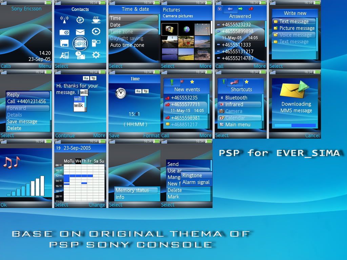Click the envelope icon above Downloading MMS message
The height and width of the screenshot is (260, 347).
(294, 89)
